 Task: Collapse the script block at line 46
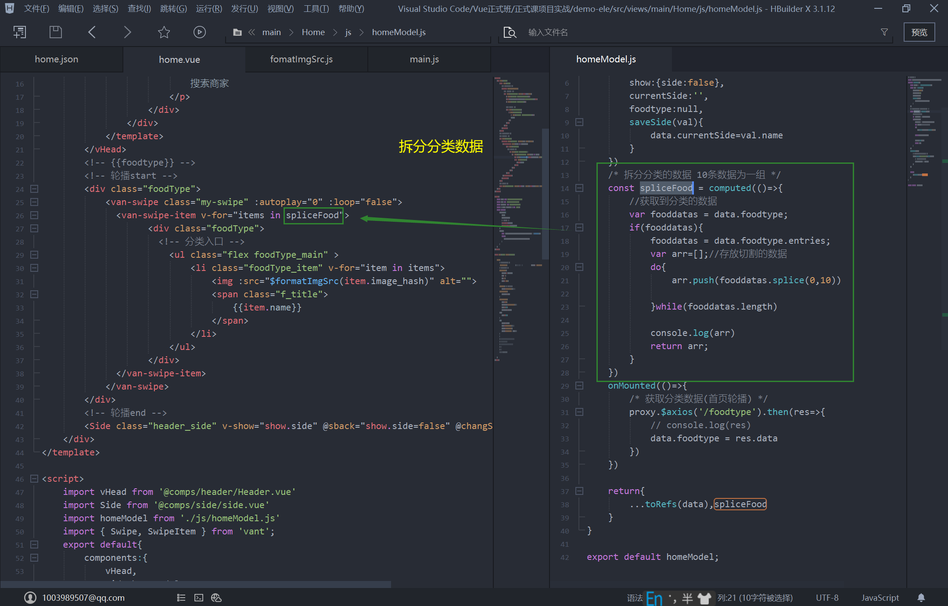34,479
